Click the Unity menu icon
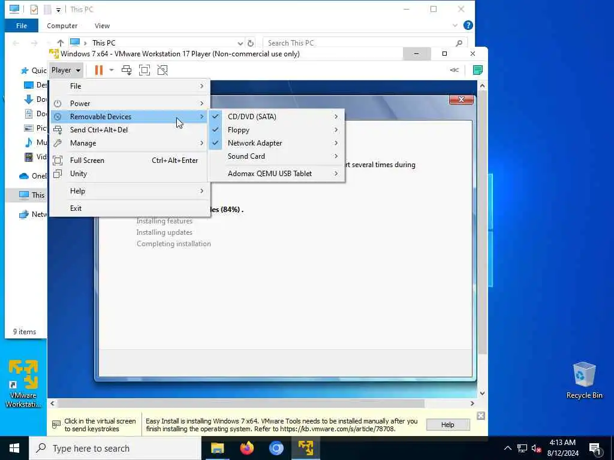Image resolution: width=614 pixels, height=460 pixels. (x=58, y=174)
